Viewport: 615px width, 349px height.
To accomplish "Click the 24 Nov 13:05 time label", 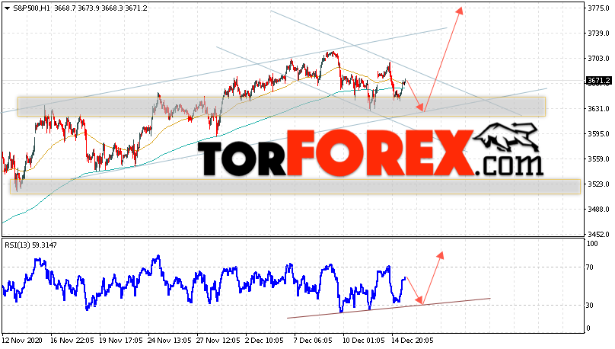I will pyautogui.click(x=170, y=341).
